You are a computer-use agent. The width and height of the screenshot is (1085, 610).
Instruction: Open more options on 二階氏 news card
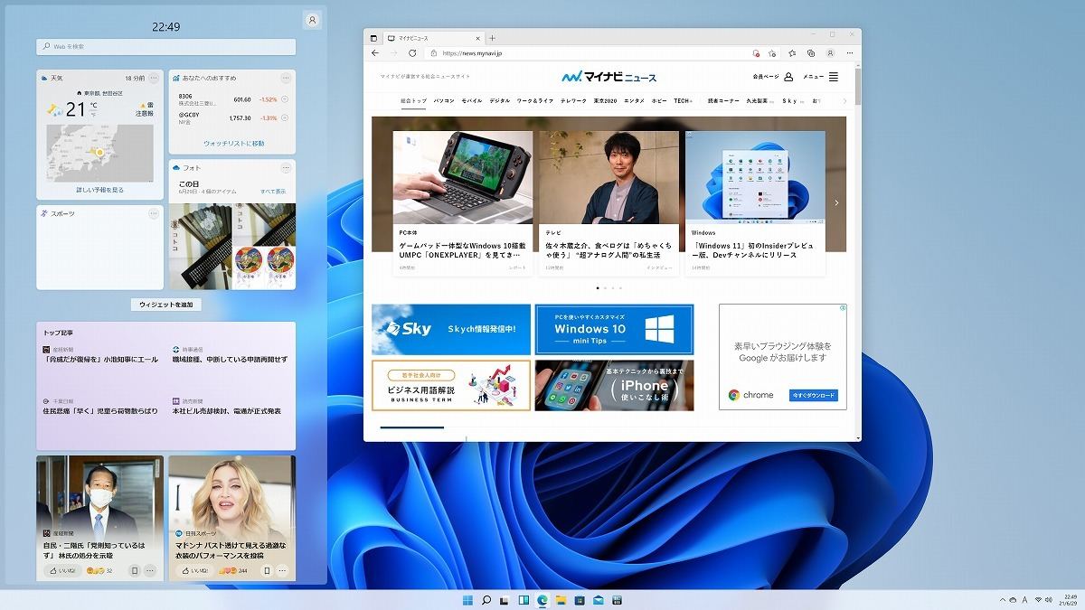(x=150, y=571)
